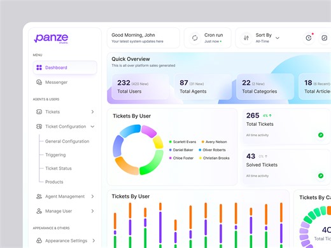Click the Manage User icon
The width and height of the screenshot is (331, 248).
click(39, 211)
